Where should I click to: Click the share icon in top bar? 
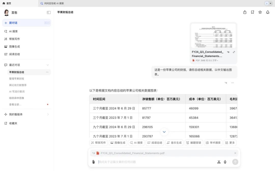pos(245,12)
